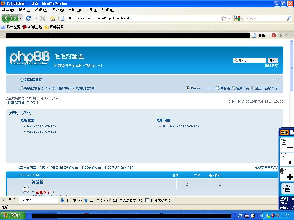This screenshot has height=220, width=294.
Task: Go back with the green back arrow
Action: point(6,18)
